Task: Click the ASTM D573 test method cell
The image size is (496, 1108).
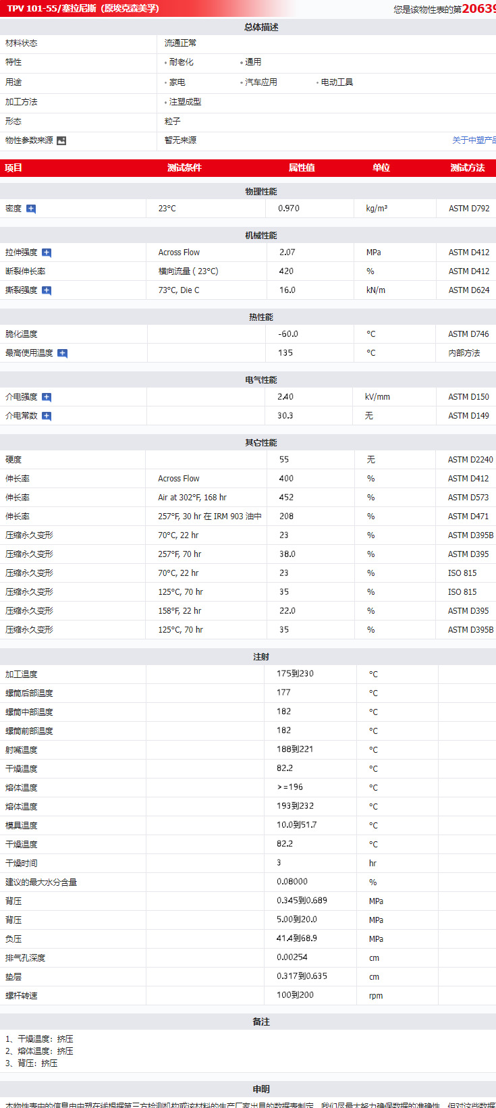Action: click(x=468, y=498)
